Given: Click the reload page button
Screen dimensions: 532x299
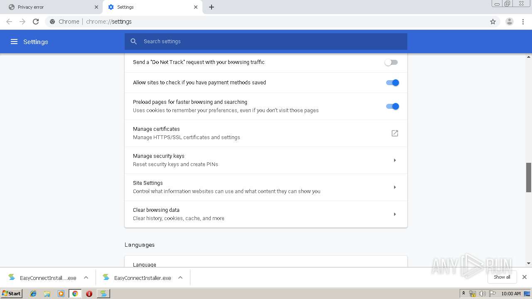Looking at the screenshot, I should tap(36, 22).
